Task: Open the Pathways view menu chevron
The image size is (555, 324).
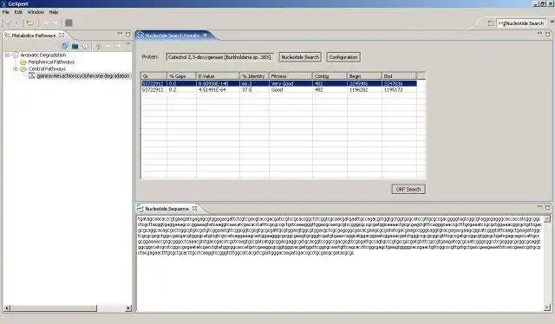Action: [x=127, y=44]
